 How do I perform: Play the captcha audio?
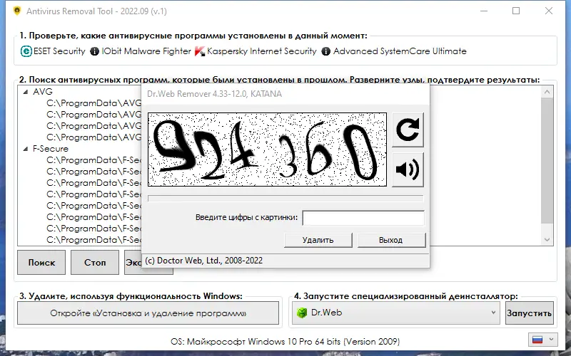pos(408,169)
